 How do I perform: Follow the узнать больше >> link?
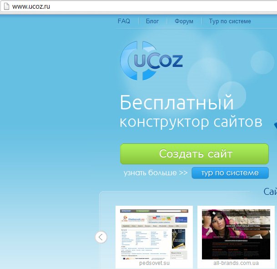coord(155,173)
